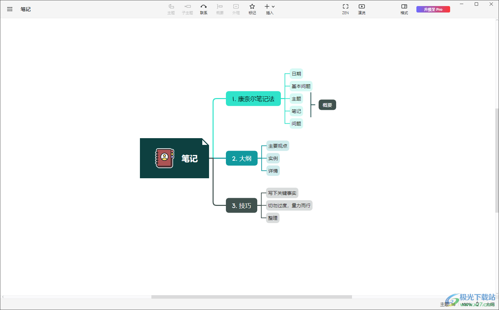Click the vertical scrollbar thumb
This screenshot has height=310, width=499.
coord(497,160)
